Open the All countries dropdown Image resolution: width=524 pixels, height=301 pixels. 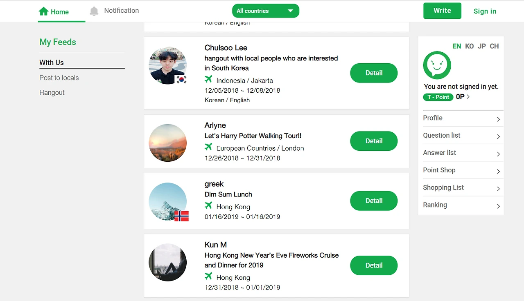[265, 11]
